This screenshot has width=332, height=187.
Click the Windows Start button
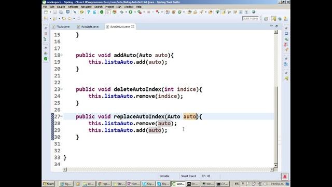click(48, 184)
